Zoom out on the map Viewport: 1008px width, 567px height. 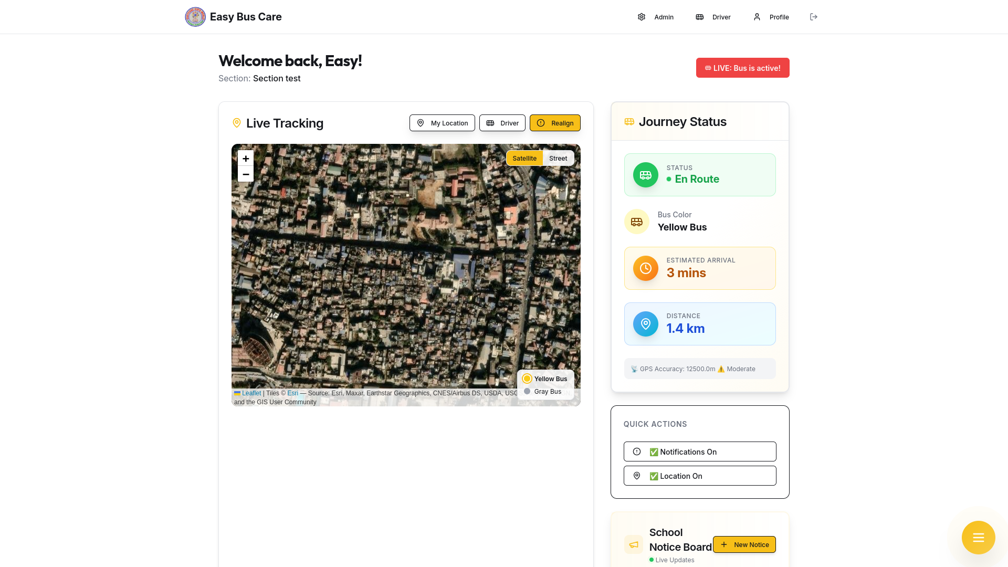pyautogui.click(x=246, y=174)
